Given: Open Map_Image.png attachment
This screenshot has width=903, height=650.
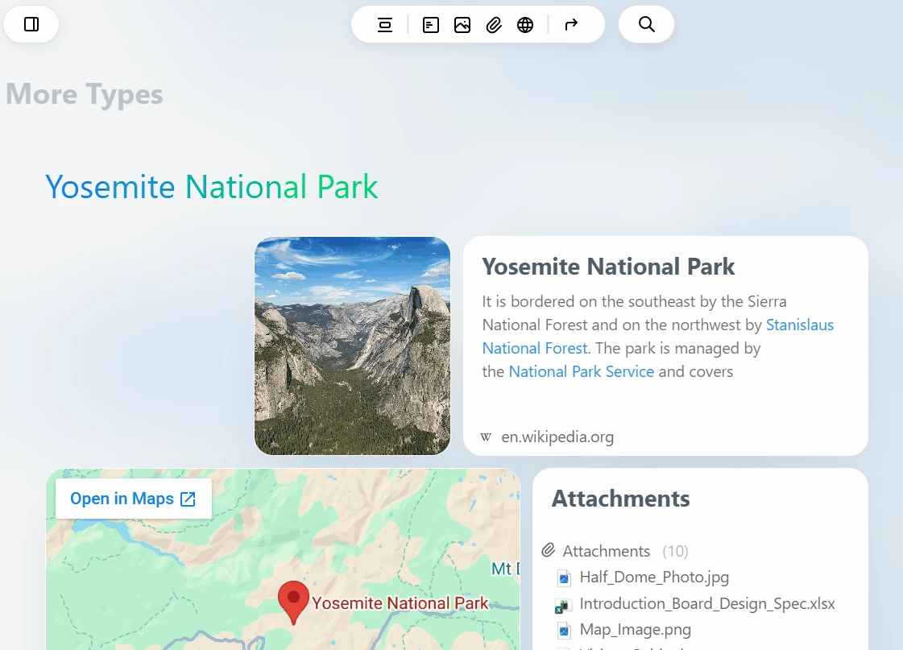Looking at the screenshot, I should tap(636, 629).
